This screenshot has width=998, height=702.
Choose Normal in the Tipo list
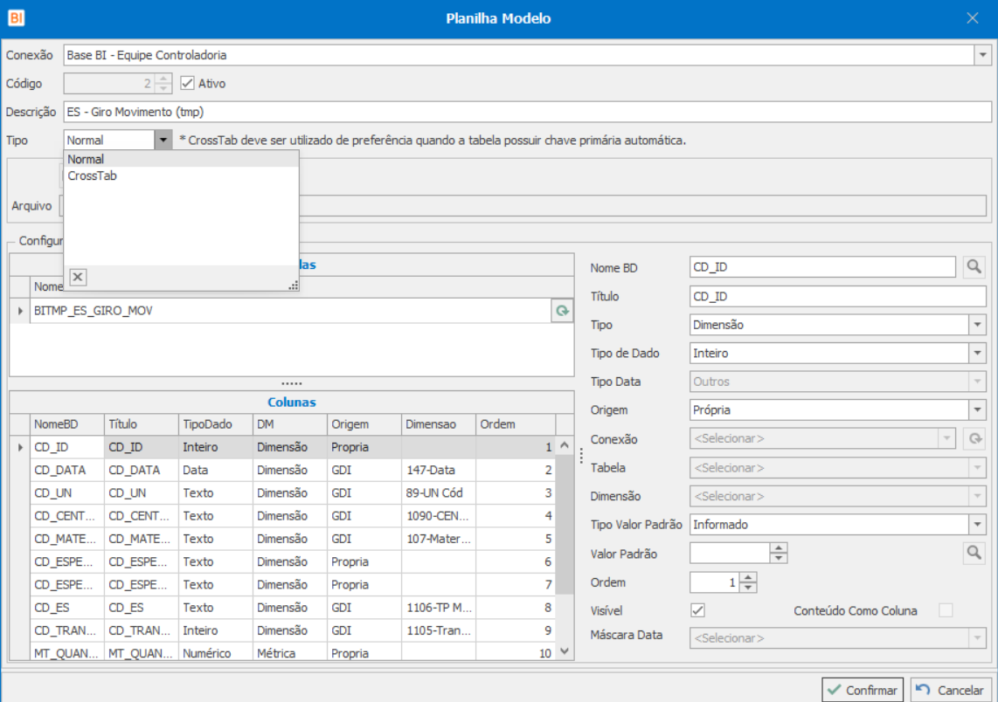pyautogui.click(x=86, y=160)
